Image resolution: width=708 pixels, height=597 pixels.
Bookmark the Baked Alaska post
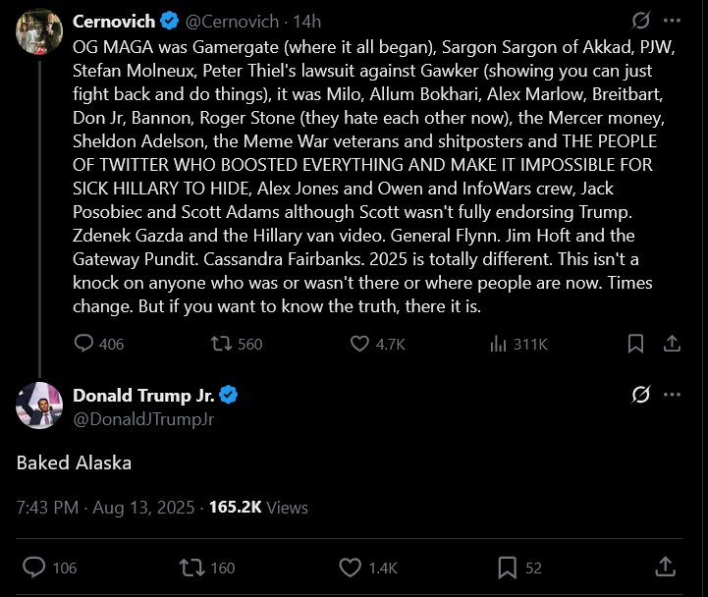tap(507, 567)
